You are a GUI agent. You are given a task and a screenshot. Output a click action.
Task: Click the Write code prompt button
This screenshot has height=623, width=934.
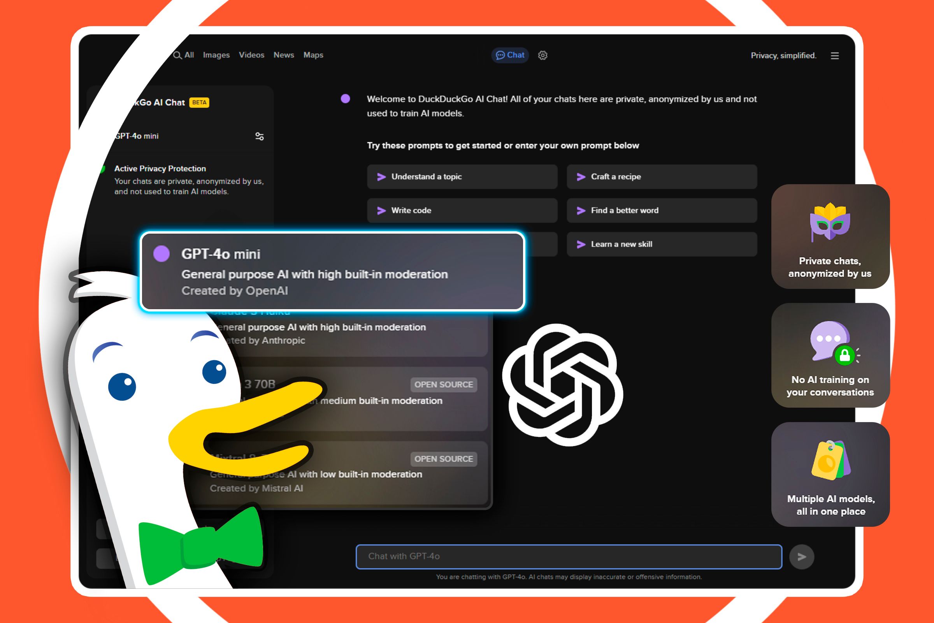459,210
